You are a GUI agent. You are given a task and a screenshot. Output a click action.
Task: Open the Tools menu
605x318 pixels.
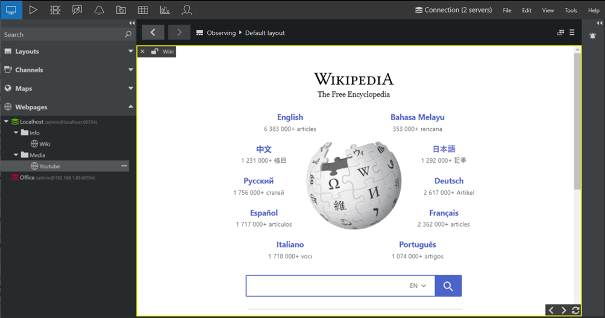tap(571, 10)
